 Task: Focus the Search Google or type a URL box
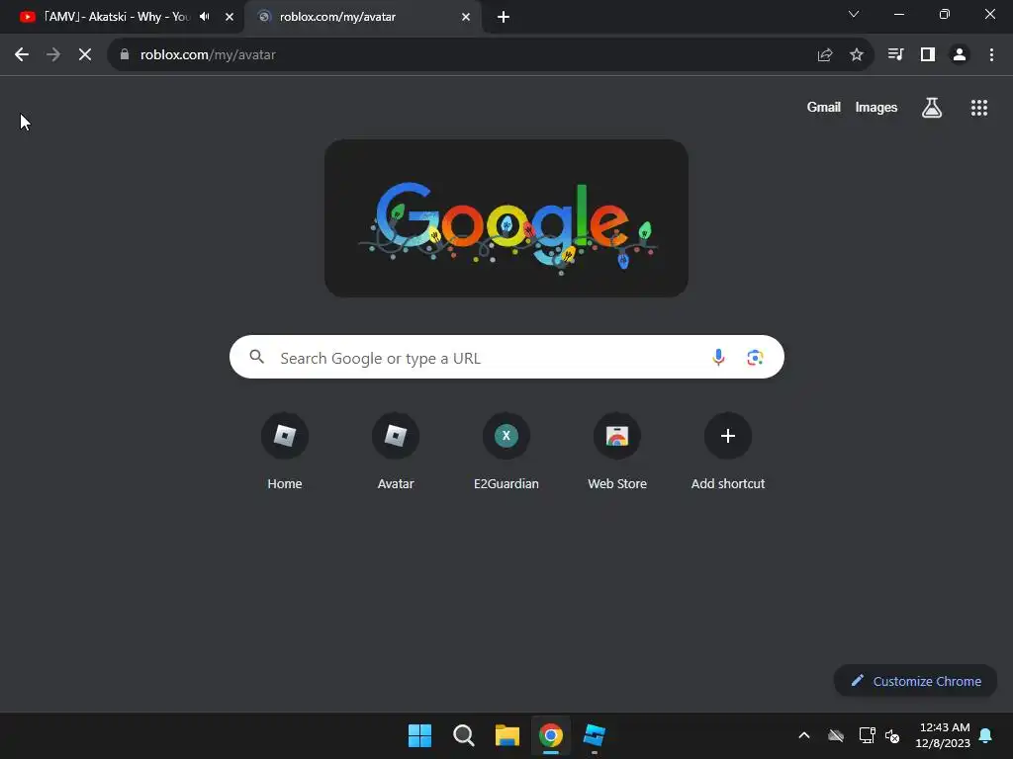click(x=506, y=357)
